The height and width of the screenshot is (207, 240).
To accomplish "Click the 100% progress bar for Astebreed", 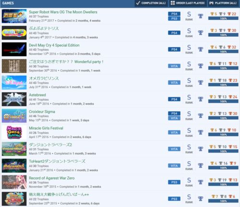I will tap(223, 102).
